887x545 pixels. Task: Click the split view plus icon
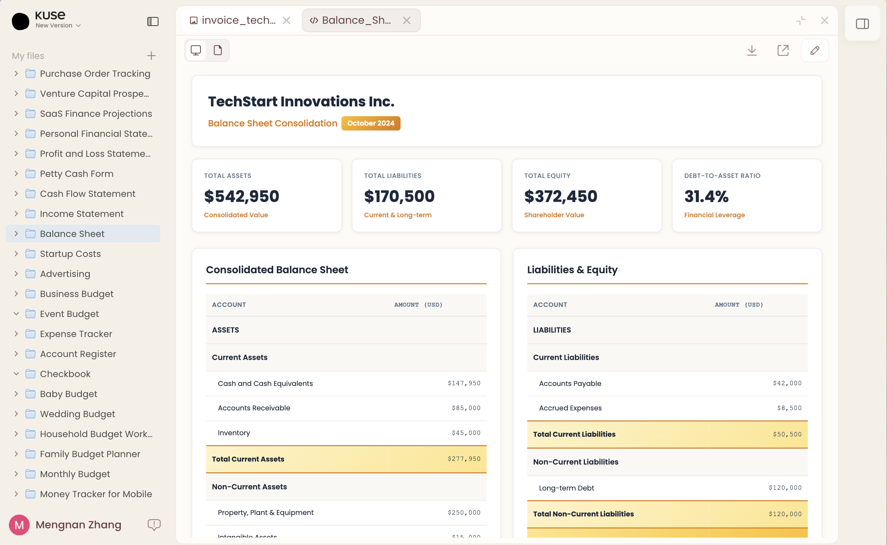[x=801, y=20]
